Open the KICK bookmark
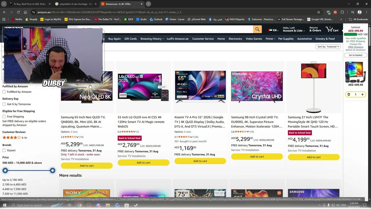 point(128,19)
